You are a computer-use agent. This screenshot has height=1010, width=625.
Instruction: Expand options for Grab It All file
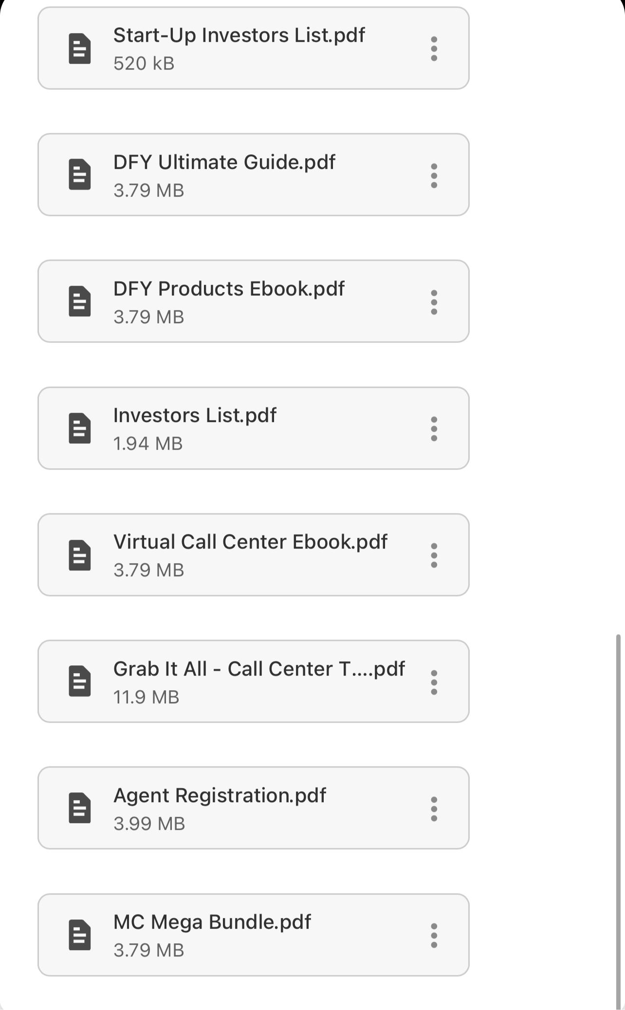tap(434, 682)
